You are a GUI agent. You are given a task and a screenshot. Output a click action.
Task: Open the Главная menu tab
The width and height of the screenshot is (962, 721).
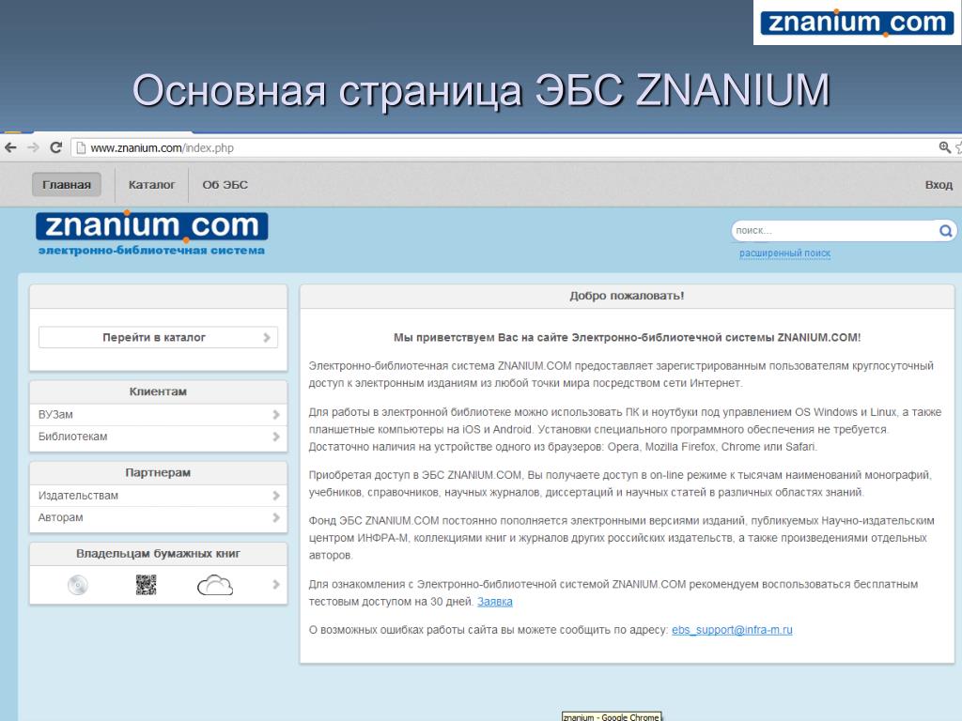[x=67, y=185]
